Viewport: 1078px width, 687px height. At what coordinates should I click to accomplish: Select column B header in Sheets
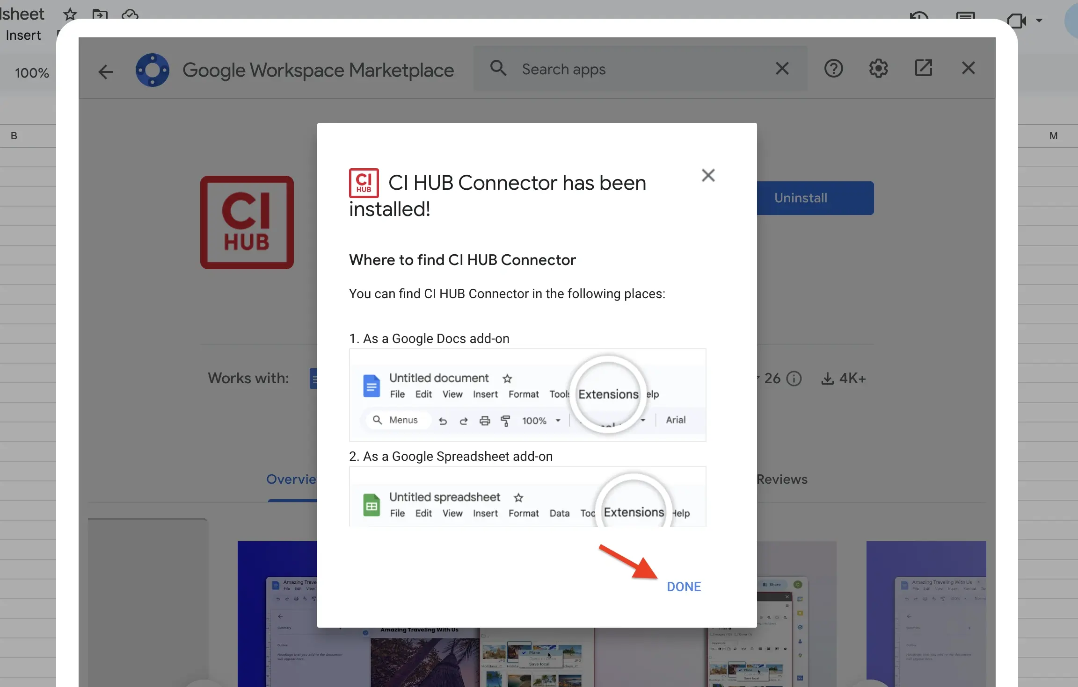click(x=14, y=136)
